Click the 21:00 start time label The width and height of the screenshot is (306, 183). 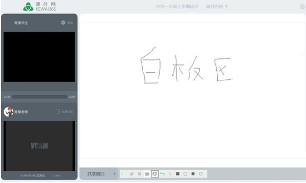[7, 97]
